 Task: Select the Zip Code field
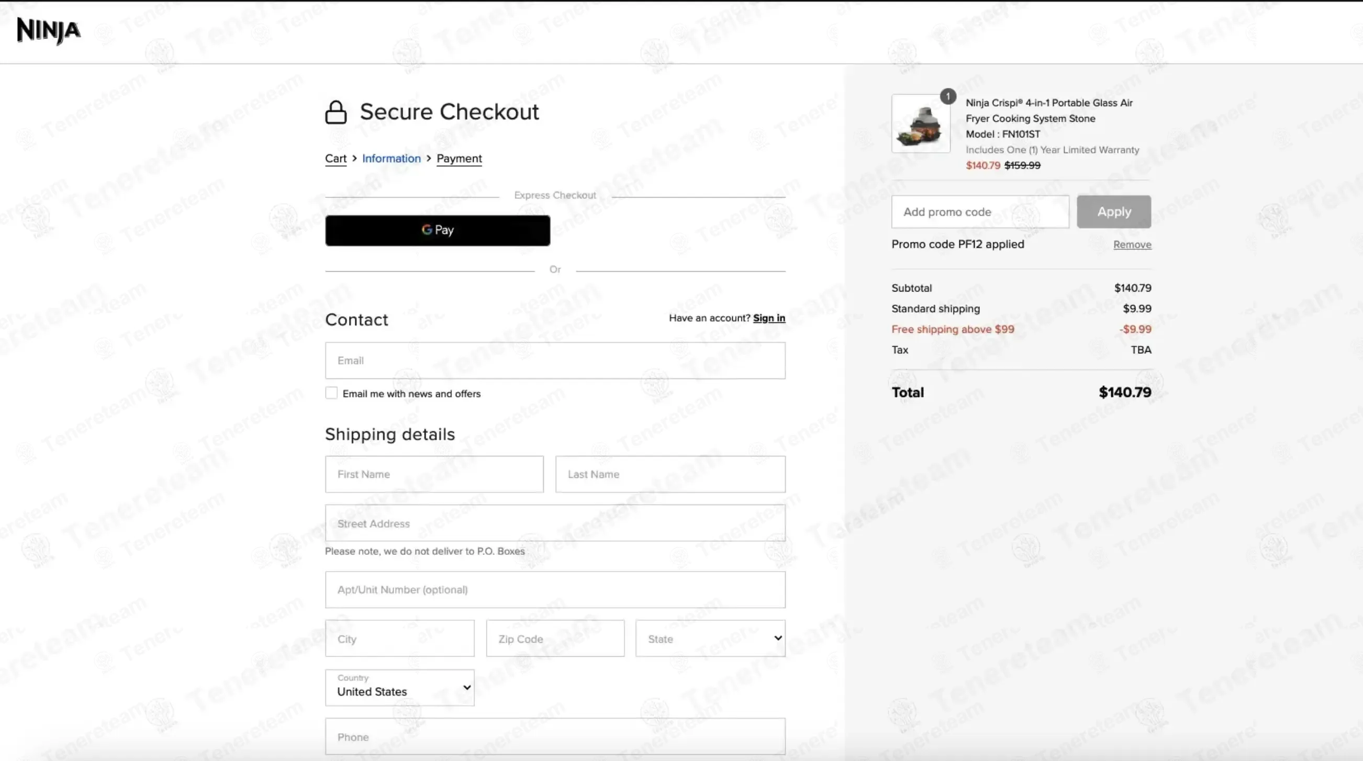point(555,639)
